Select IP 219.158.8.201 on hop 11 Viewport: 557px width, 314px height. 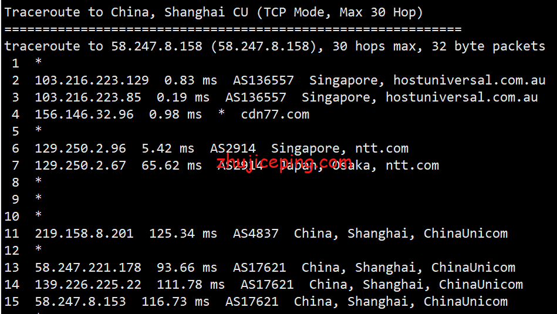pos(84,234)
